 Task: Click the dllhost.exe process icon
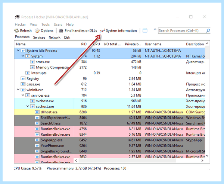(37, 112)
